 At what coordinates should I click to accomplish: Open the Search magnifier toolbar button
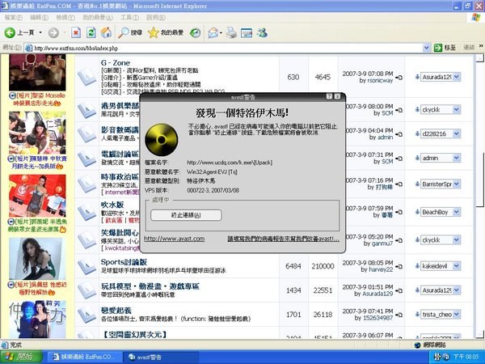(130, 32)
